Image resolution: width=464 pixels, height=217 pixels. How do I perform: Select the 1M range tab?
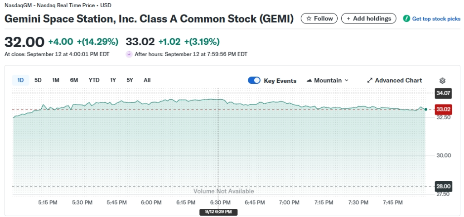pos(56,80)
